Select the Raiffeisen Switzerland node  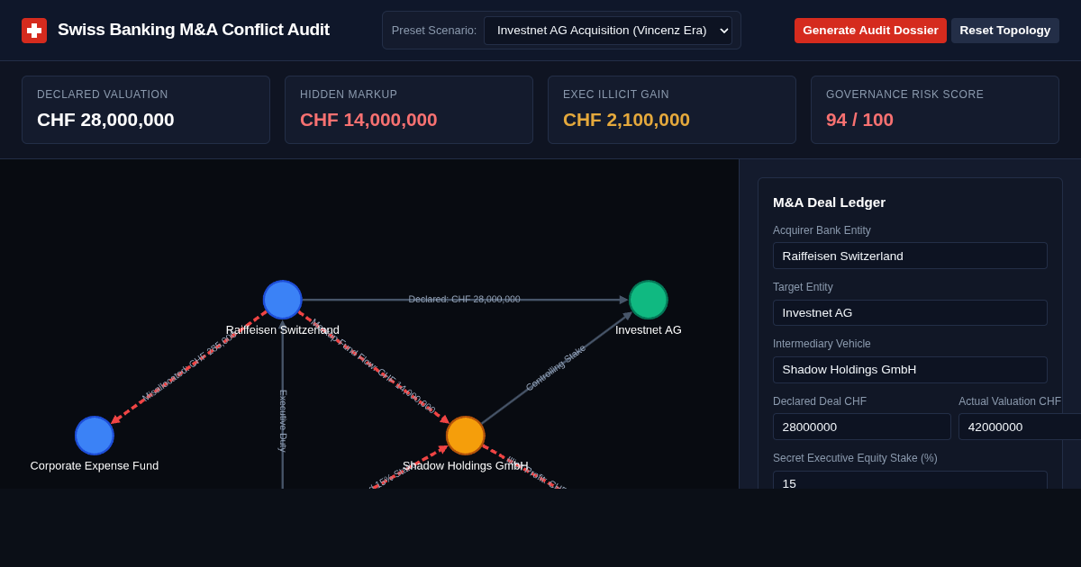283,300
